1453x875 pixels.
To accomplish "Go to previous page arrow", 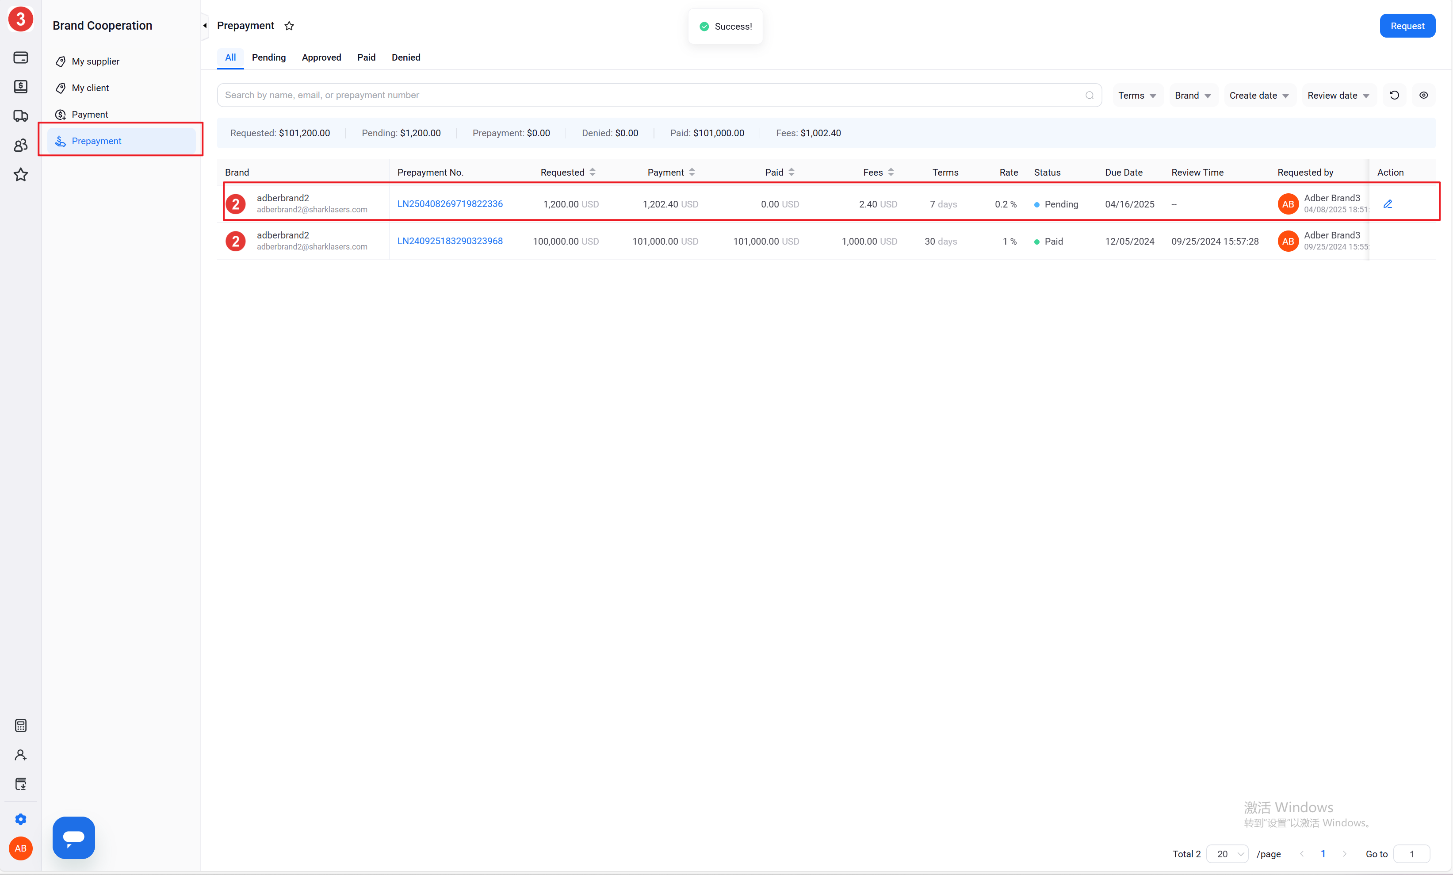I will click(1302, 854).
